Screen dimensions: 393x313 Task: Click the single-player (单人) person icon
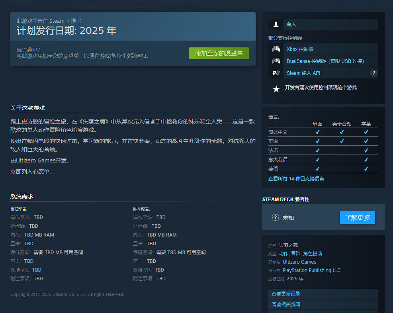coord(276,24)
